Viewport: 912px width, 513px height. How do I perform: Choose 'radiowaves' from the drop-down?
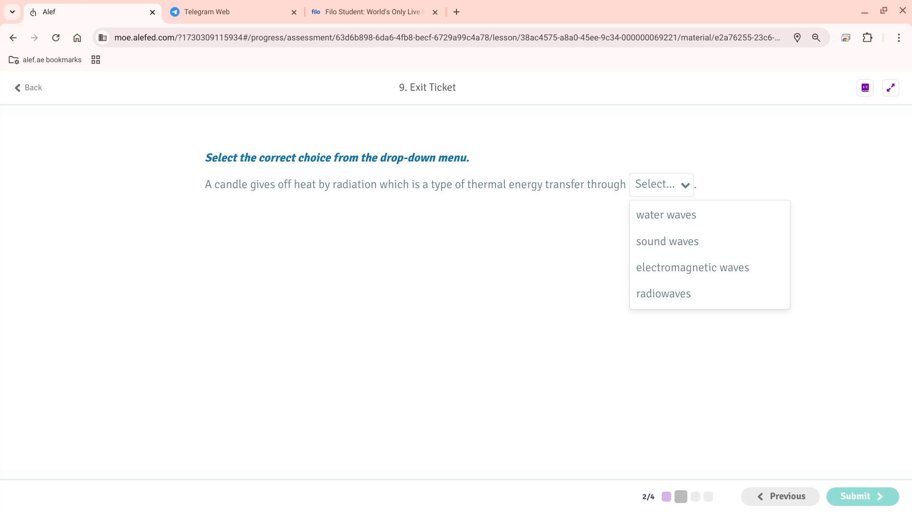click(663, 294)
